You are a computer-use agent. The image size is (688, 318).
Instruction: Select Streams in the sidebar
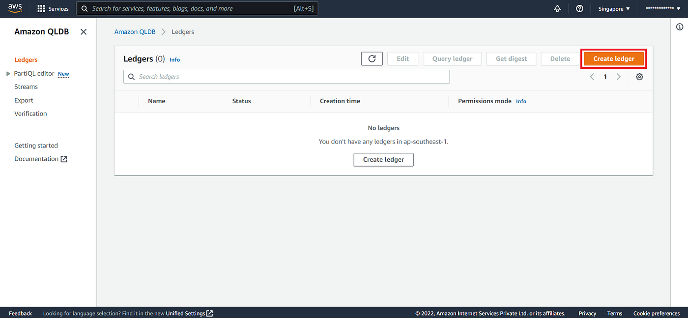(x=26, y=87)
